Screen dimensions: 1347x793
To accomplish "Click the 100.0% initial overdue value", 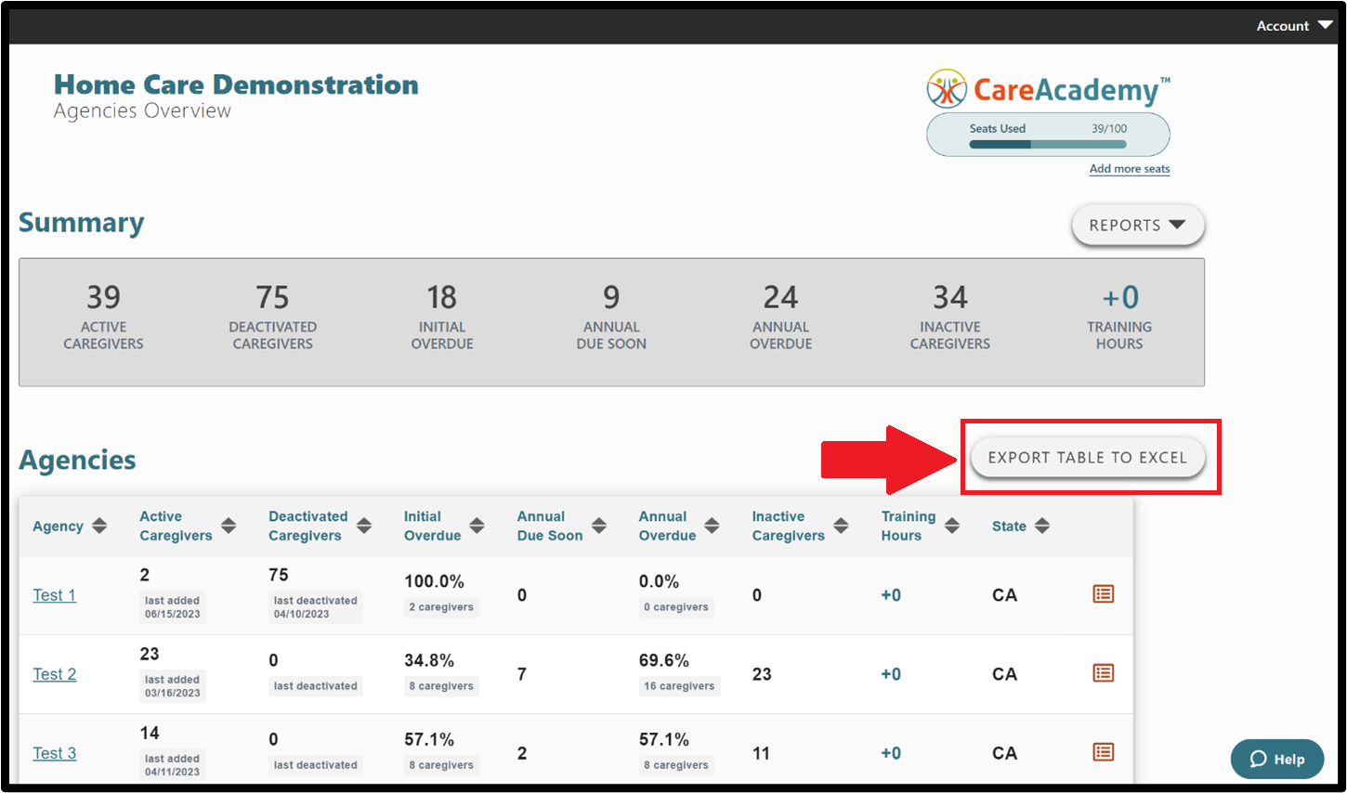I will 434,581.
